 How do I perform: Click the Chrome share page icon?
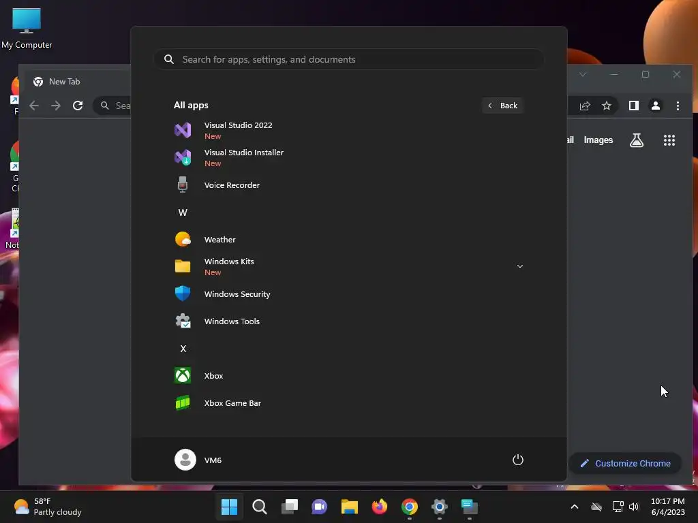[584, 106]
